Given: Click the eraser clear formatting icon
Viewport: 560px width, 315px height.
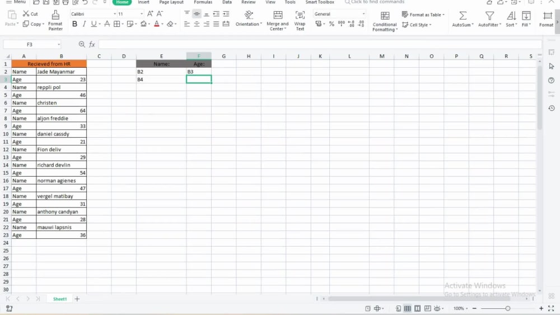Looking at the screenshot, I should coord(170,24).
